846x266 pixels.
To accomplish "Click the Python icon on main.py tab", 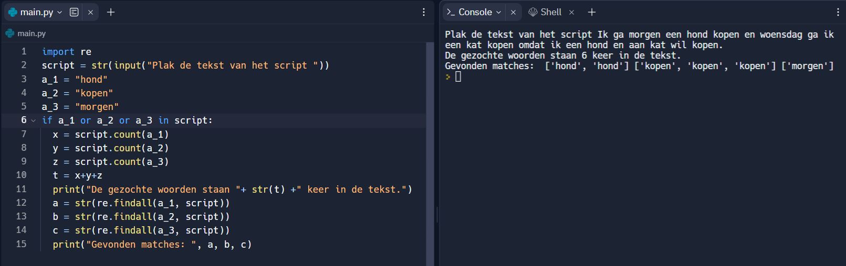I will click(13, 12).
